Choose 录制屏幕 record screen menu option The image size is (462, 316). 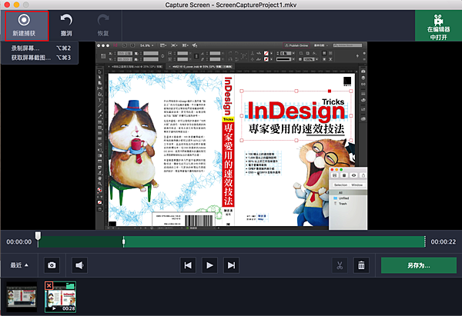[x=26, y=48]
